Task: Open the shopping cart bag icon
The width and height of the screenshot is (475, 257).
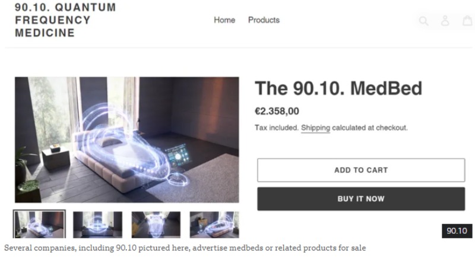Action: point(468,21)
